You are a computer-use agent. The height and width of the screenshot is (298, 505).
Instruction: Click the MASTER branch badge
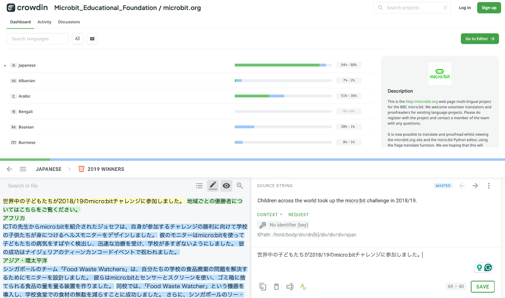443,186
